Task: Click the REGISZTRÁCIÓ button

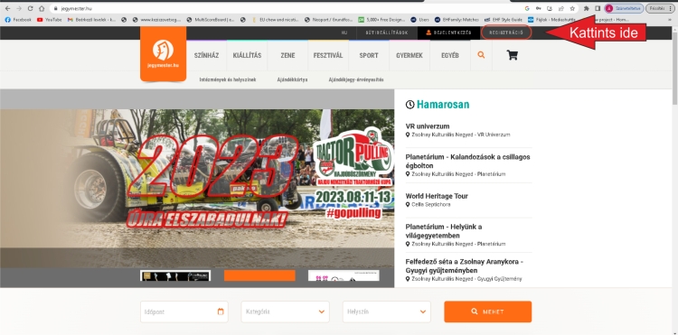Action: pyautogui.click(x=506, y=33)
